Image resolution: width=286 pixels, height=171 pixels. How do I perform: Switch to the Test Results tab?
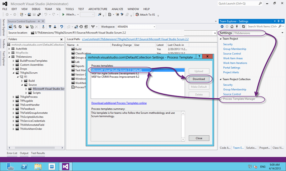coord(38,153)
